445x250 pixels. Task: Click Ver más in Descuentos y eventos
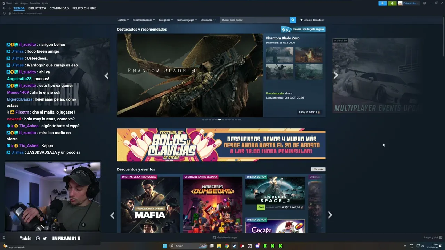[318, 169]
